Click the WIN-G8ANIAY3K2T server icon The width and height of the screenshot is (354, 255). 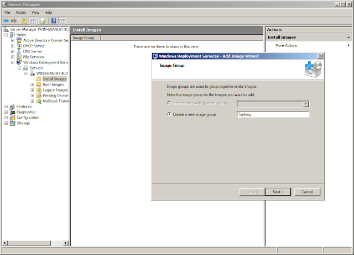[33, 73]
